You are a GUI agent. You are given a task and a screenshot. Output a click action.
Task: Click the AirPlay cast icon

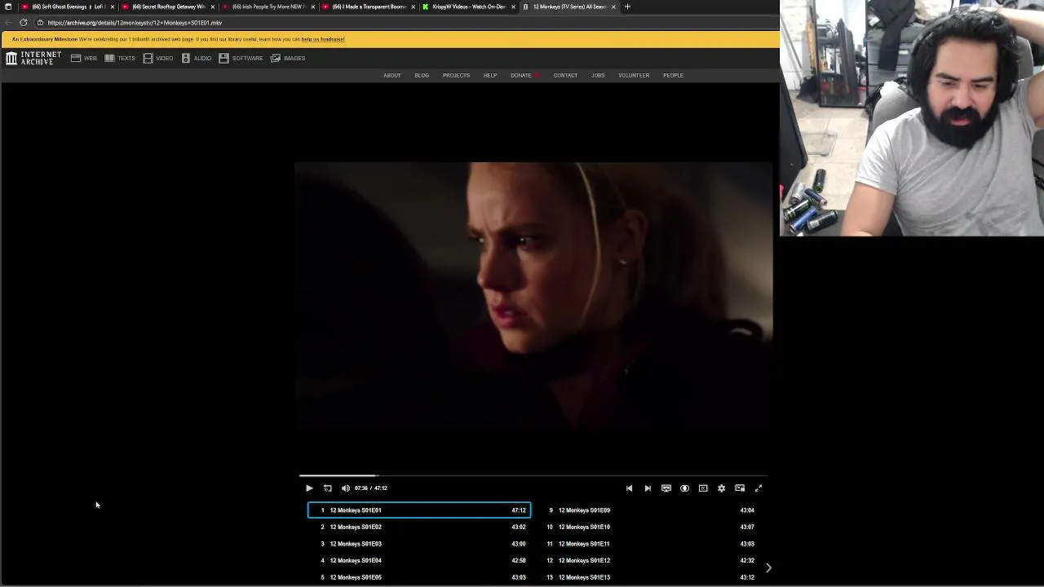coord(666,488)
